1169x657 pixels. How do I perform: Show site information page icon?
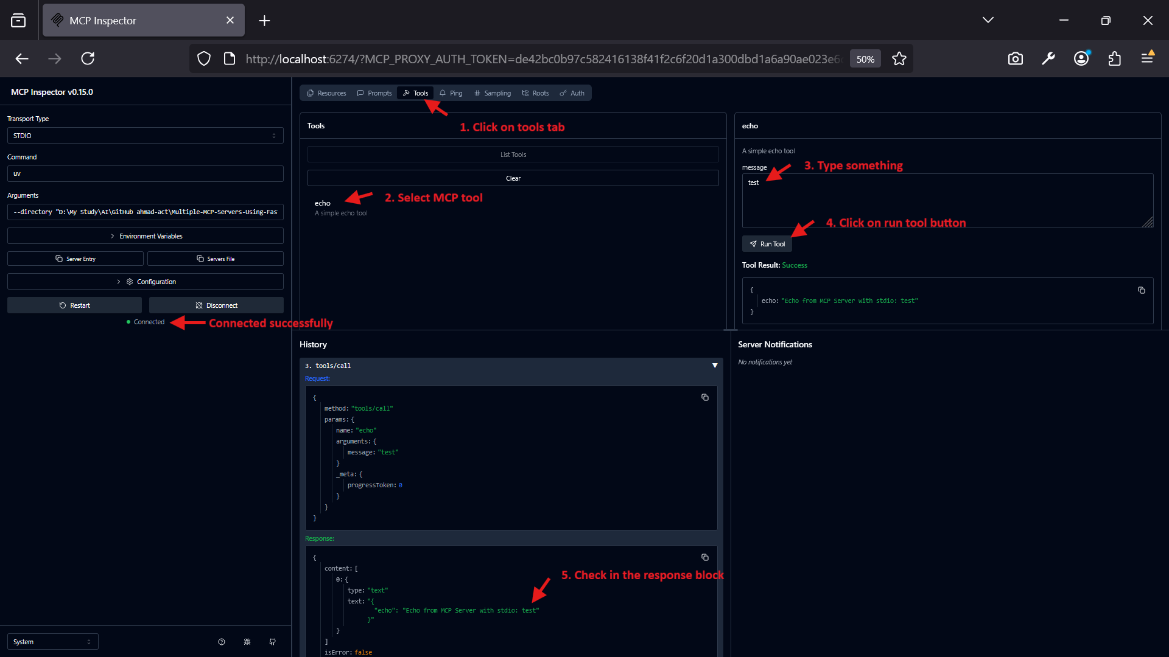(230, 58)
